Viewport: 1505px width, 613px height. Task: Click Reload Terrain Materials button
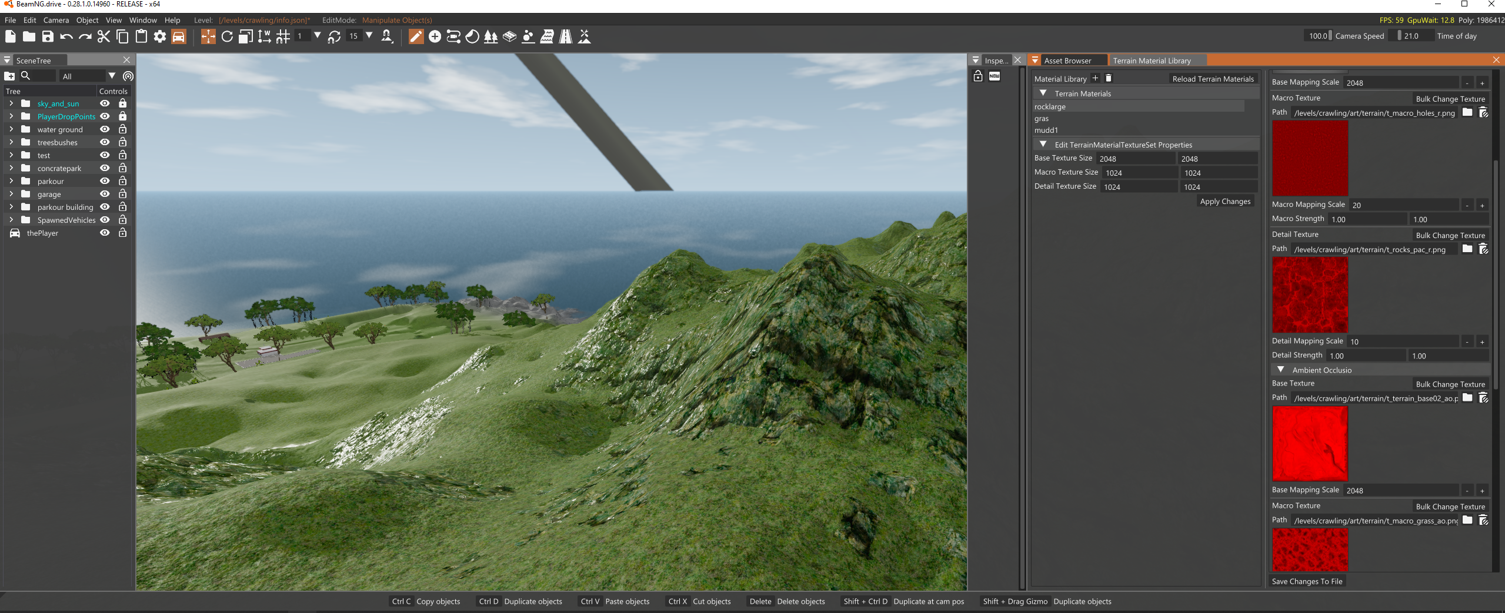tap(1213, 79)
